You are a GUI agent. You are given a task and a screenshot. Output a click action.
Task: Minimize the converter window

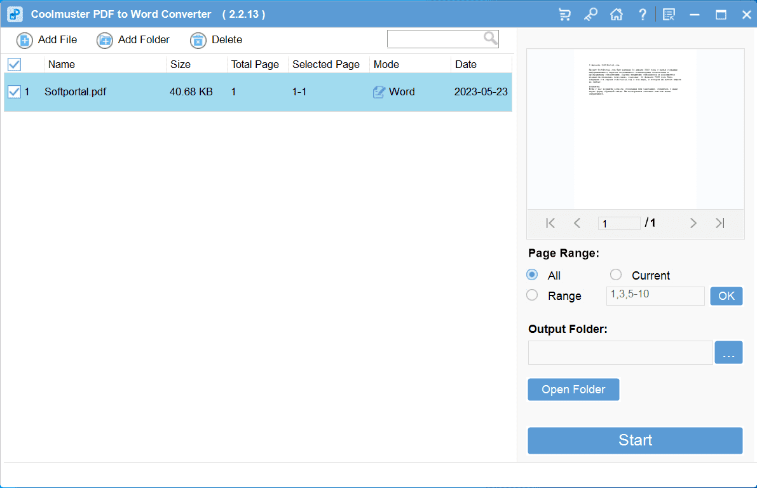695,15
